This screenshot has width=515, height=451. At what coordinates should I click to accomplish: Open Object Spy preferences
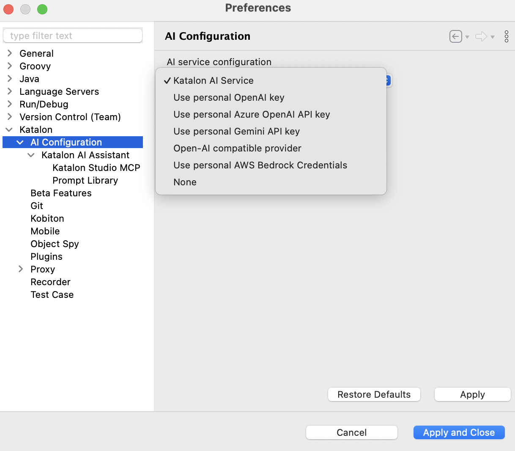55,244
